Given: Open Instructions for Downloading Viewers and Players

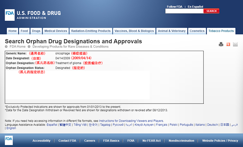Looking at the screenshot, I should [x=131, y=121].
